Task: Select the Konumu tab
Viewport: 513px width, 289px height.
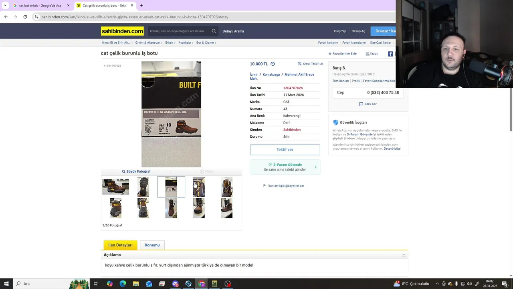Action: [152, 245]
